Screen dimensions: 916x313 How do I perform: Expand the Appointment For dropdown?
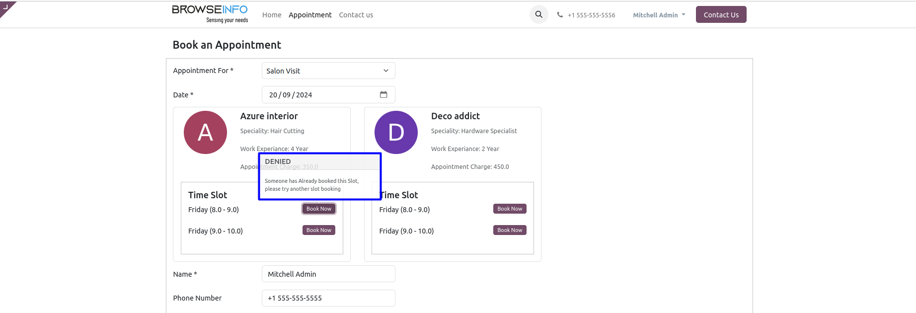coord(328,71)
